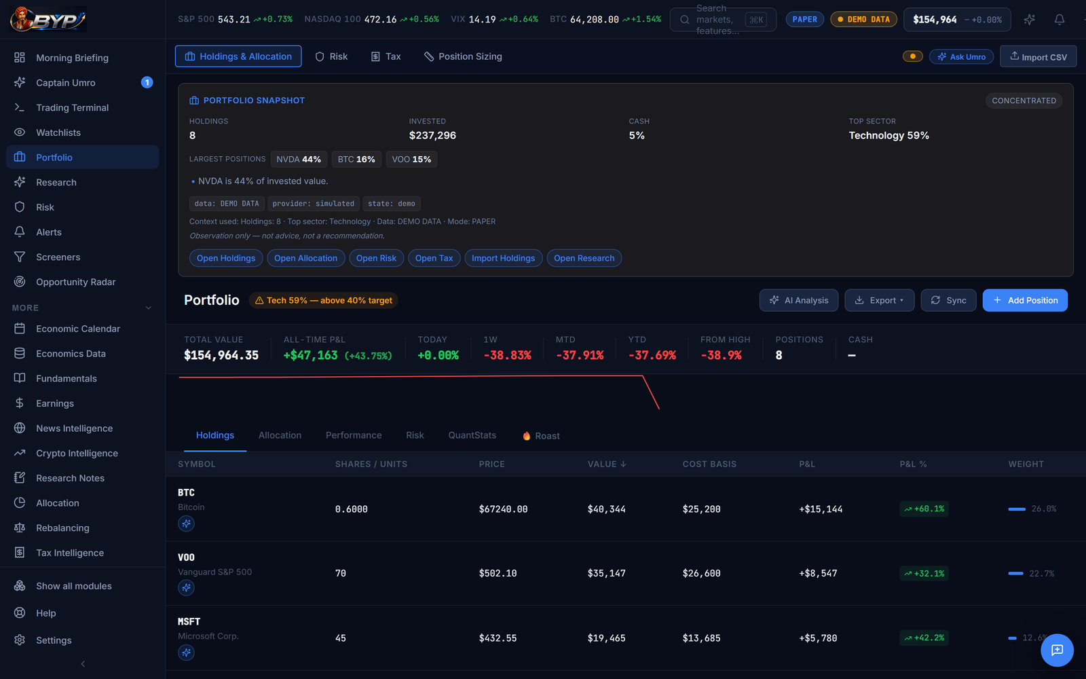Click Import Holdings pill
Image resolution: width=1086 pixels, height=679 pixels.
pyautogui.click(x=503, y=258)
